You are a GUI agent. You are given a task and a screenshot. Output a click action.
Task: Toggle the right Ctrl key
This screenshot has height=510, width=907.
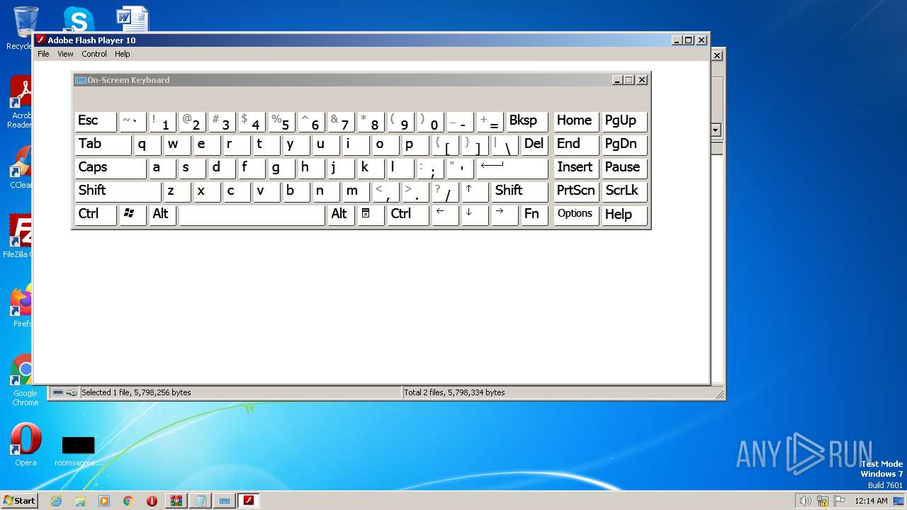pos(408,215)
